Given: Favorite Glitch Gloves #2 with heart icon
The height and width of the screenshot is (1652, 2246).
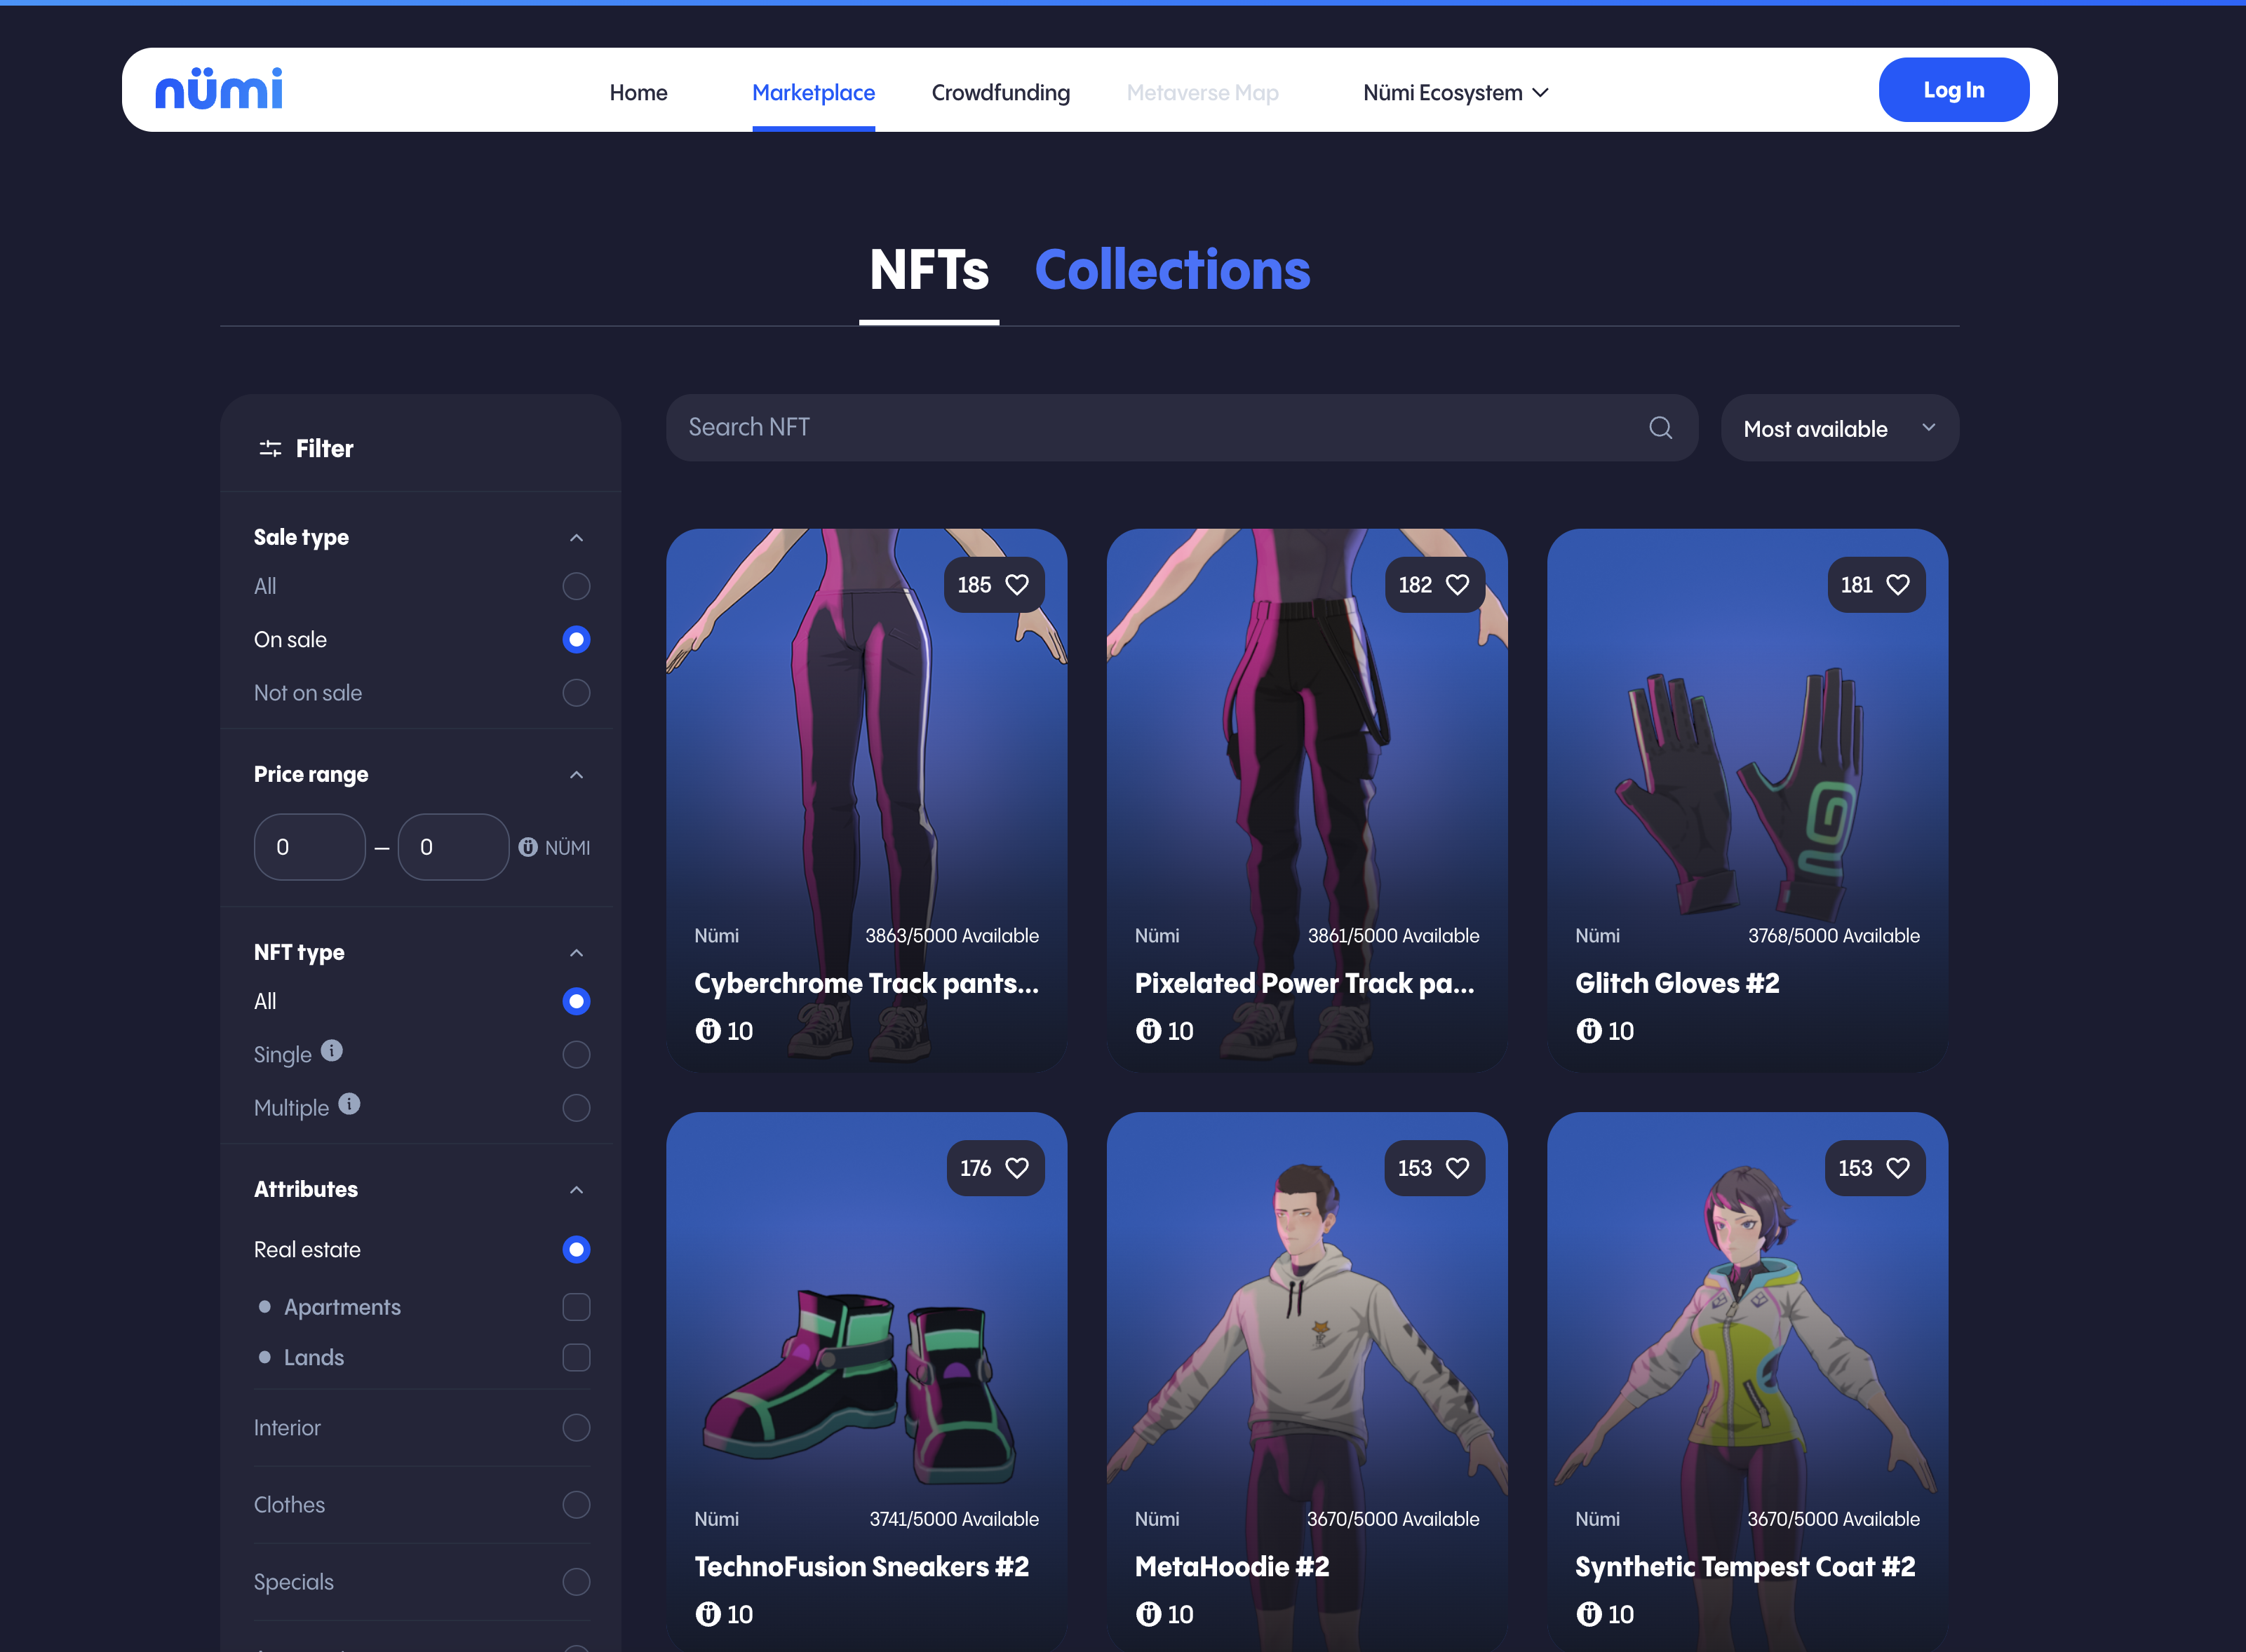Looking at the screenshot, I should click(1897, 585).
